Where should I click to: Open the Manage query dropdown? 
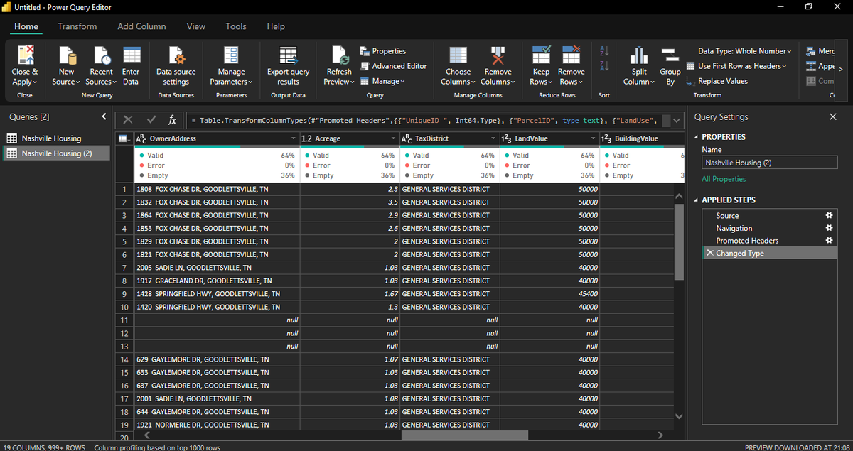pos(382,81)
